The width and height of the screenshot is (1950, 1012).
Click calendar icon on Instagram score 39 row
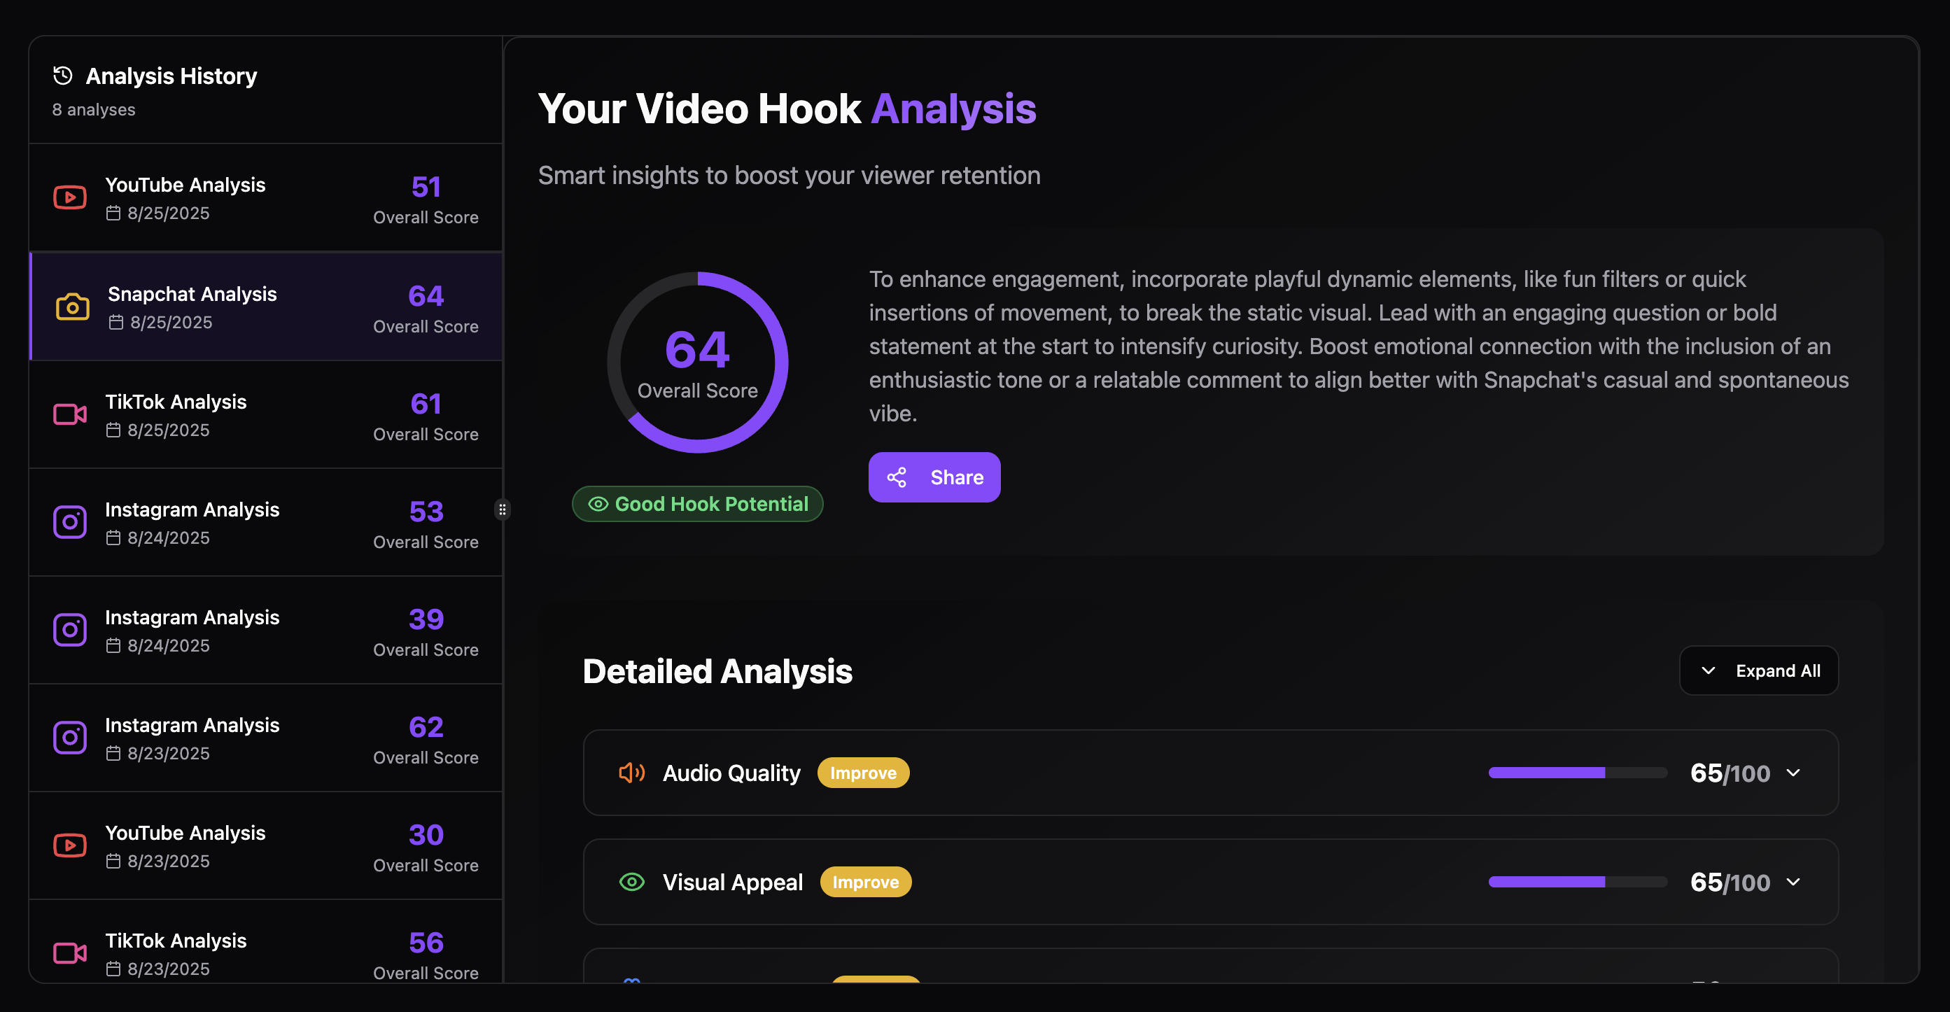click(113, 646)
